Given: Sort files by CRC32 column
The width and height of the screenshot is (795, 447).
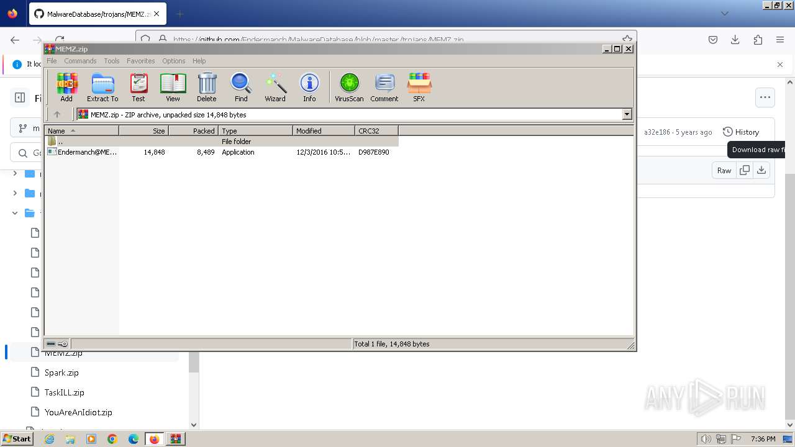Looking at the screenshot, I should [376, 131].
